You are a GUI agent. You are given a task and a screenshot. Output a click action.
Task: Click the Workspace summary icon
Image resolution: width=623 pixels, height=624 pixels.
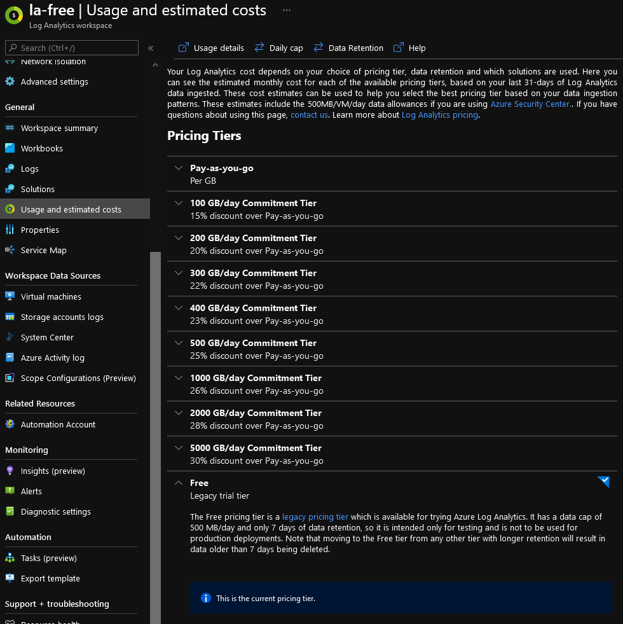pos(10,128)
